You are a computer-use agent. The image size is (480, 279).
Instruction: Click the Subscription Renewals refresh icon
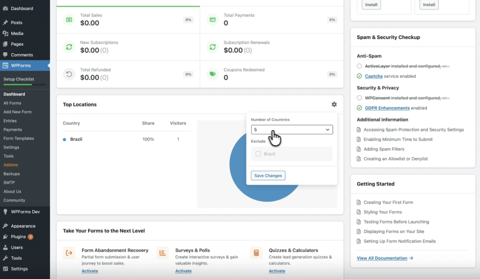tap(212, 47)
